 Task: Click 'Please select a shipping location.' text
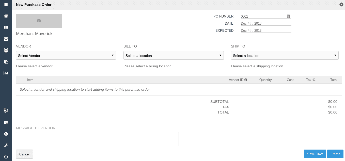coord(257,66)
